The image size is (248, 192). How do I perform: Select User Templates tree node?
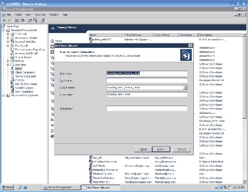pyautogui.click(x=24, y=91)
